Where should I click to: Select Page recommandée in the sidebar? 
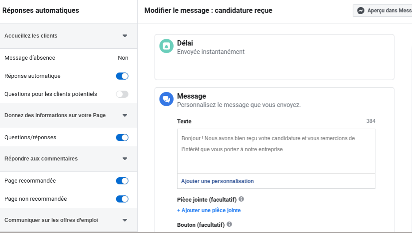(30, 181)
